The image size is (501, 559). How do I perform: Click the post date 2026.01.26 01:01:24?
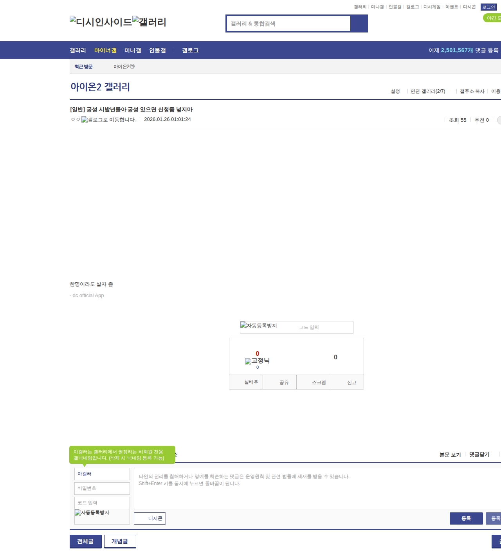tap(168, 119)
